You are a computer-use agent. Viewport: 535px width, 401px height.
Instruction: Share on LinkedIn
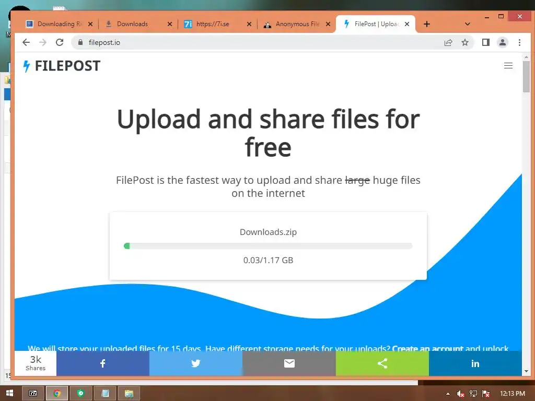(x=475, y=363)
